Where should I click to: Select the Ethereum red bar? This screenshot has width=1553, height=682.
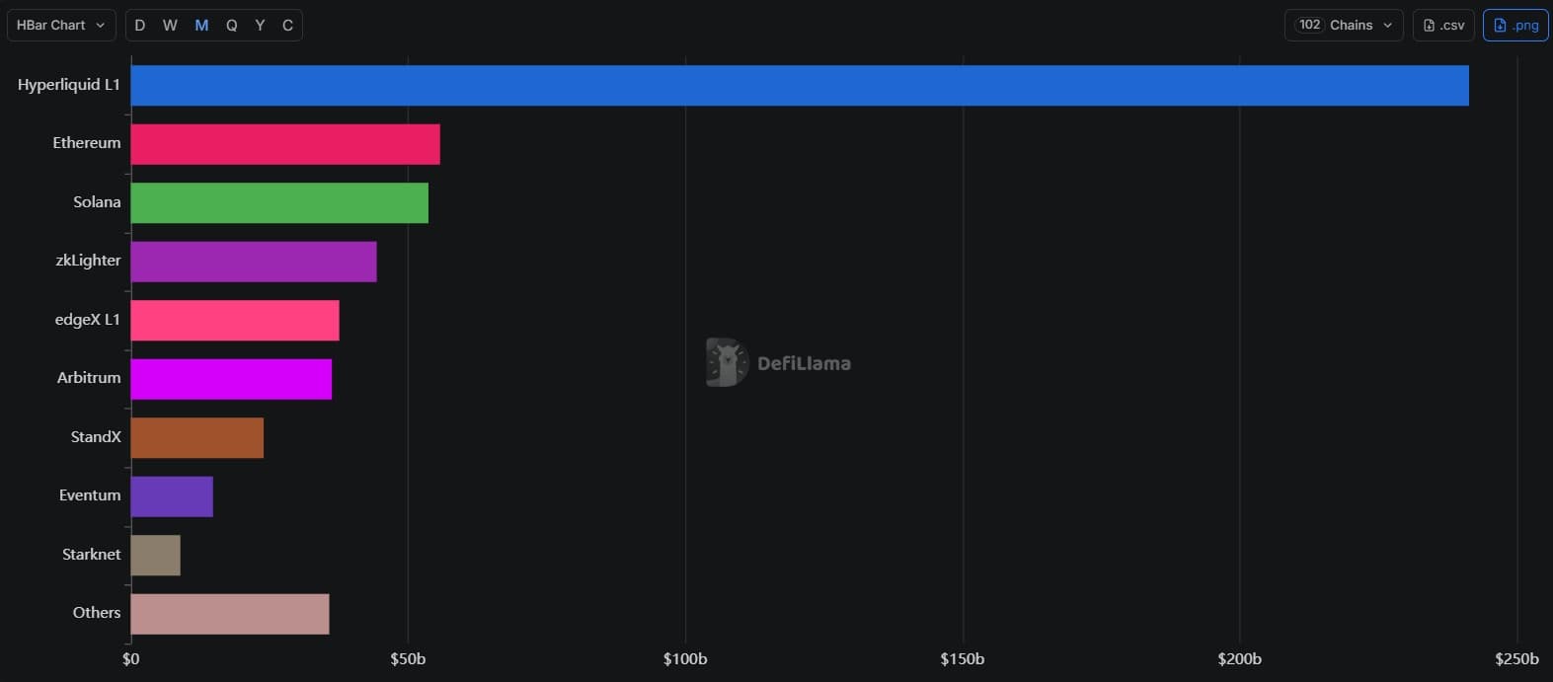pos(285,144)
